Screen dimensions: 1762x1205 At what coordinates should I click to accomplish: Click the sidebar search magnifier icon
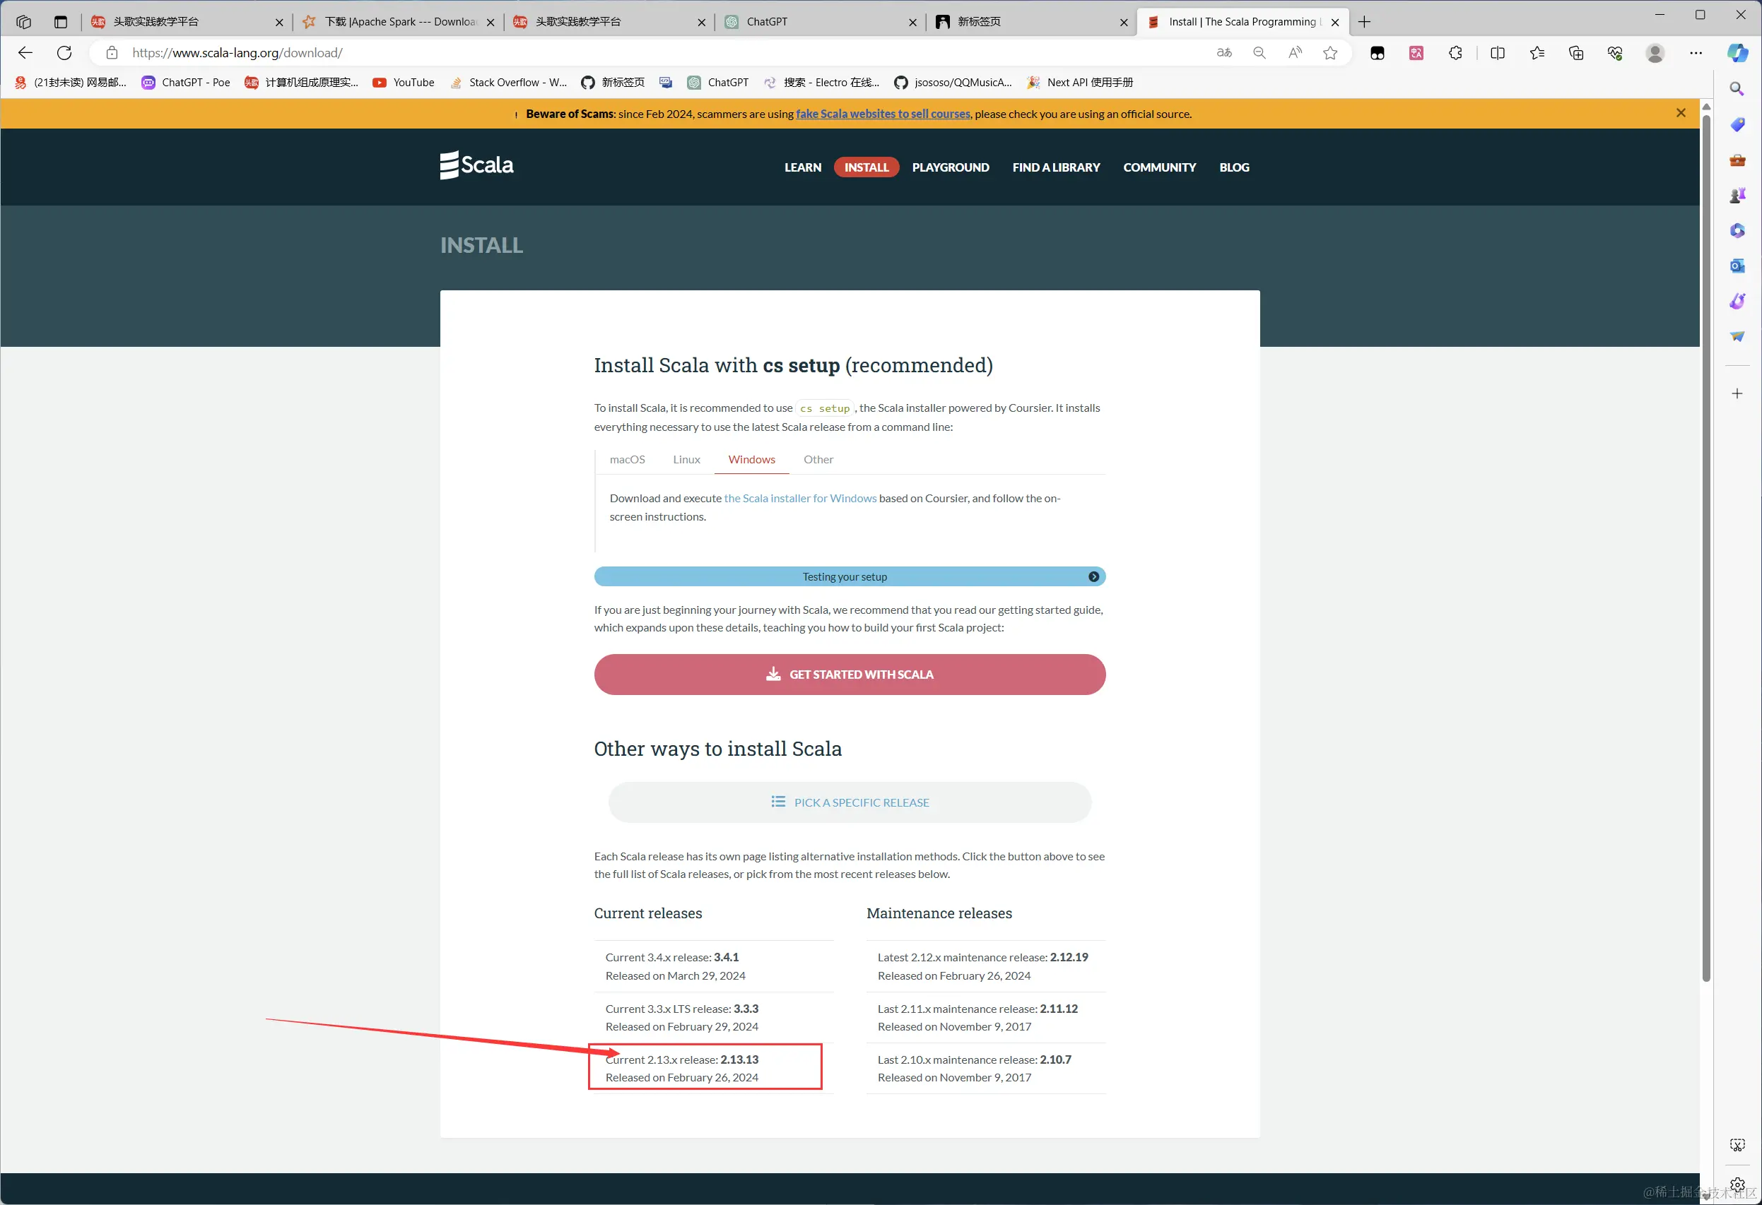click(x=1737, y=90)
